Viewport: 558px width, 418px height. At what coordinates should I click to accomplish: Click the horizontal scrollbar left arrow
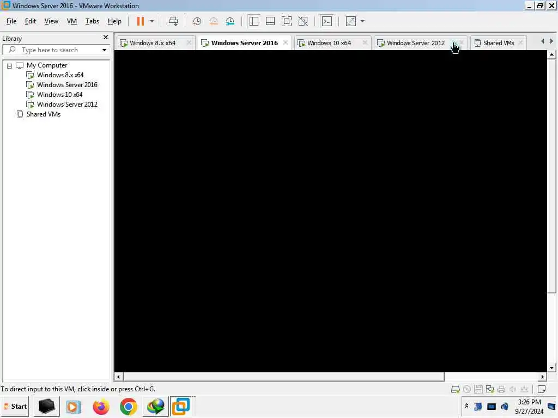coord(118,377)
